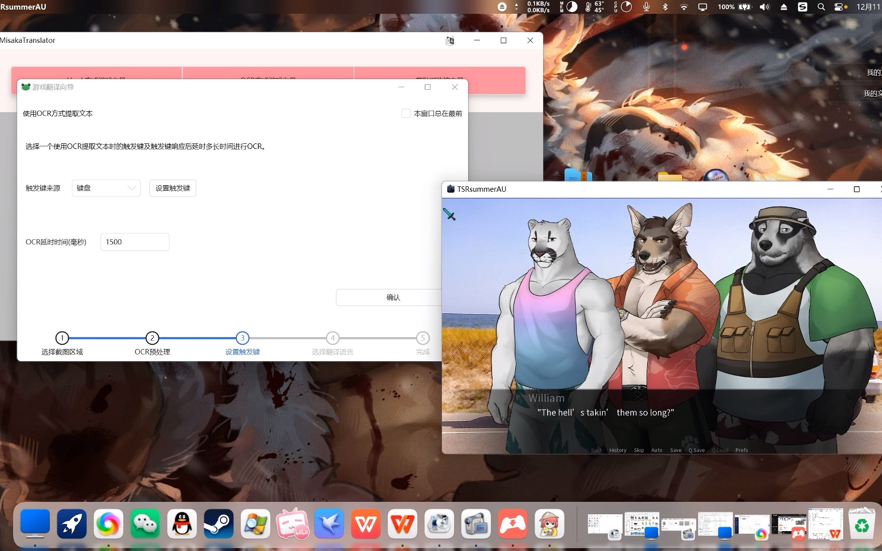The height and width of the screenshot is (551, 882).
Task: Click the speaker name William
Action: (546, 398)
